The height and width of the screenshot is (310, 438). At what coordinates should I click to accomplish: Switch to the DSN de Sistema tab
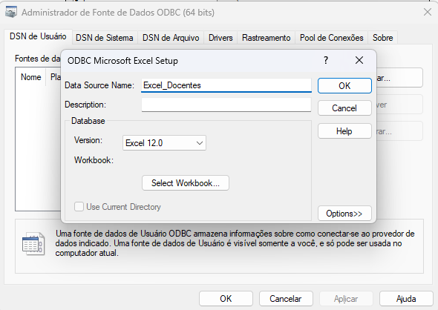click(105, 38)
